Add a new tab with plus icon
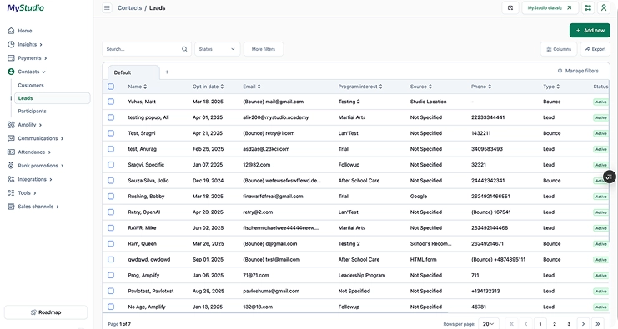618x329 pixels. point(167,72)
